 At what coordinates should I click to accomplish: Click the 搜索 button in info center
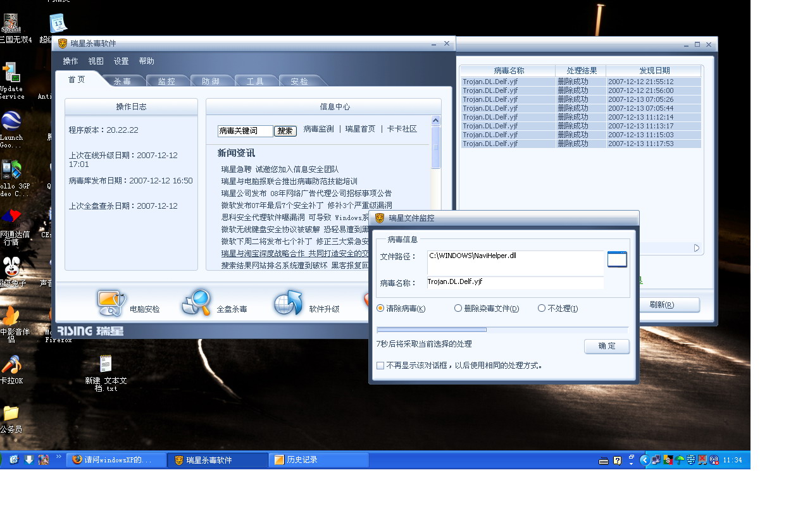[x=285, y=131]
